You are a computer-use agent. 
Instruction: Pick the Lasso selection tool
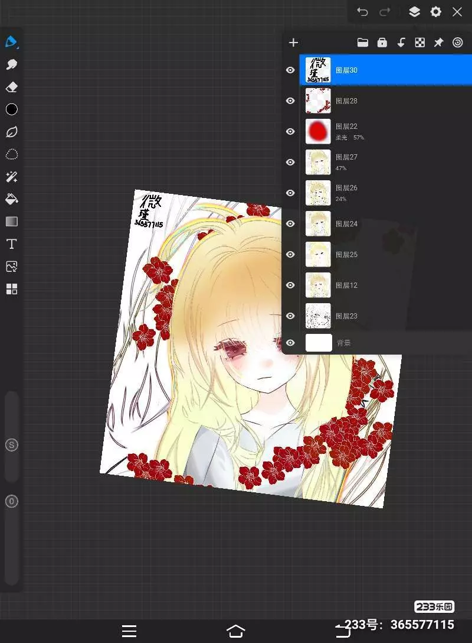pos(12,154)
